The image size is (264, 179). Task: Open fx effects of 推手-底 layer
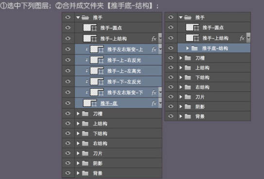pyautogui.click(x=154, y=103)
